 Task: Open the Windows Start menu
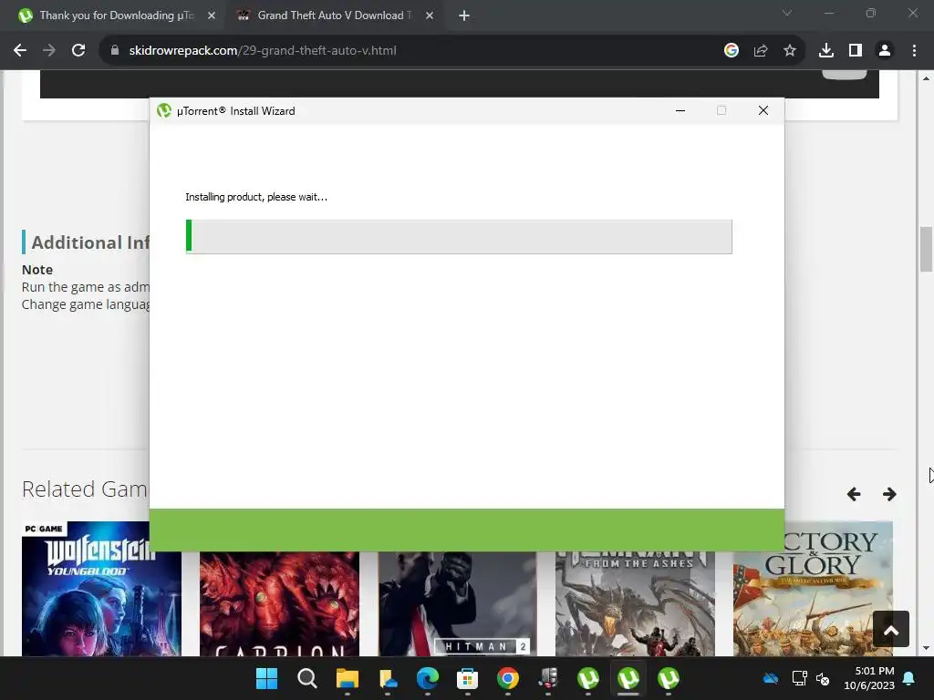pyautogui.click(x=266, y=678)
